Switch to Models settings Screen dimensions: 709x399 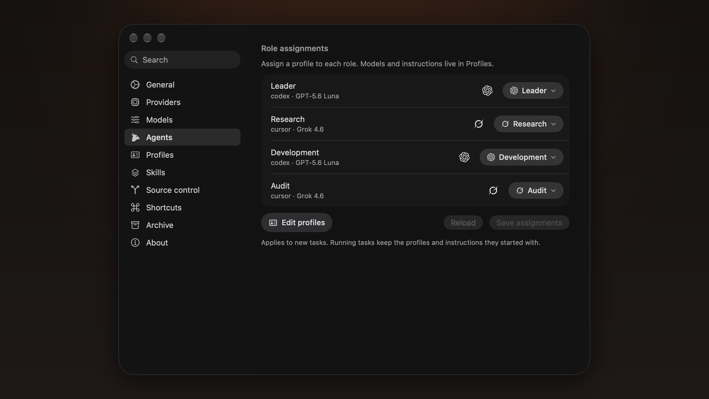[182, 120]
